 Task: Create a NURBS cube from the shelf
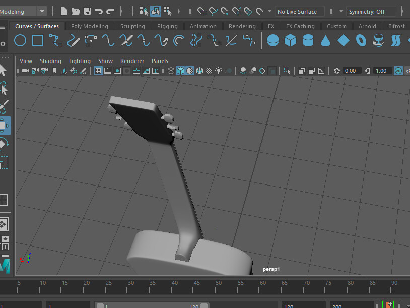tap(291, 41)
